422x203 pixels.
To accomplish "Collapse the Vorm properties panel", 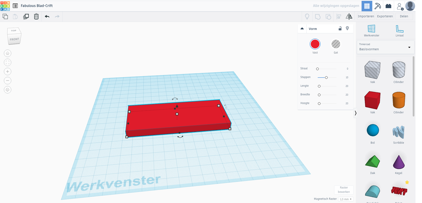I will (302, 28).
